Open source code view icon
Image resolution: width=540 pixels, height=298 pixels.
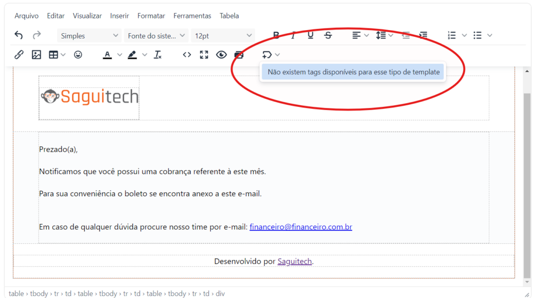click(x=187, y=55)
